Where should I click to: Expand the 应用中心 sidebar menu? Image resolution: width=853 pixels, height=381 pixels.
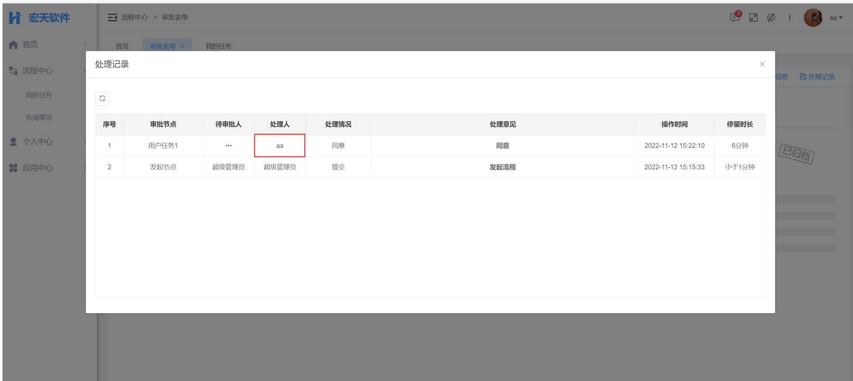pyautogui.click(x=84, y=168)
